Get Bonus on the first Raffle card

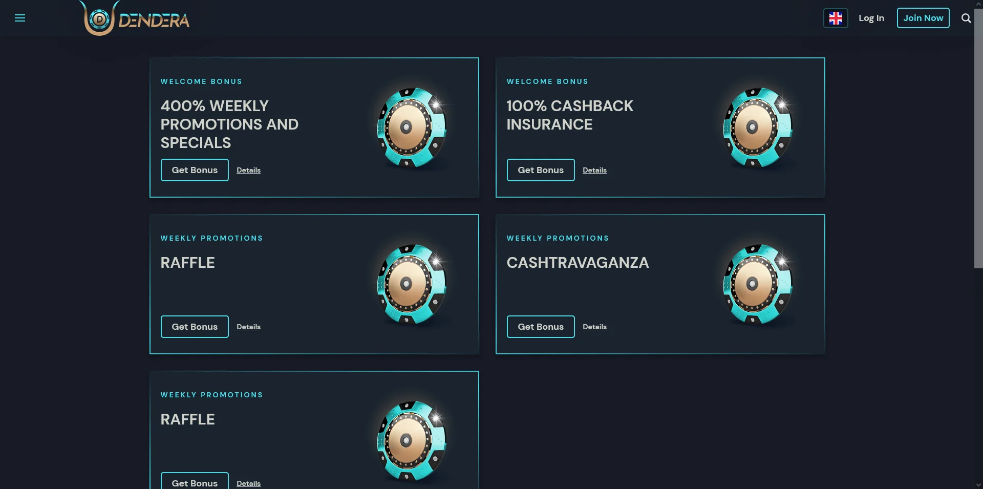pos(195,327)
